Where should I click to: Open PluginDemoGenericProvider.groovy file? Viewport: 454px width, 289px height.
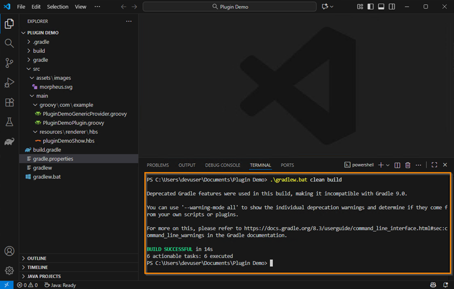click(x=79, y=113)
